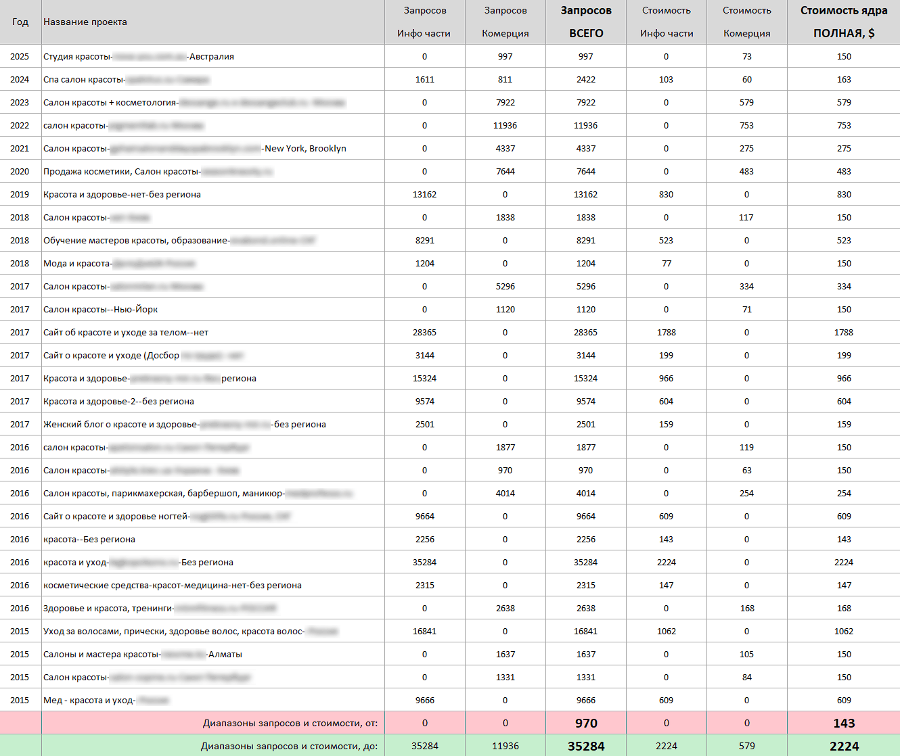Select the cell showing 1788 in full cost column

click(844, 333)
